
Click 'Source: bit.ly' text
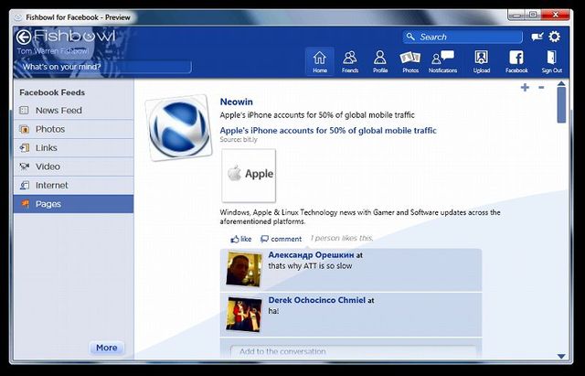coord(239,140)
